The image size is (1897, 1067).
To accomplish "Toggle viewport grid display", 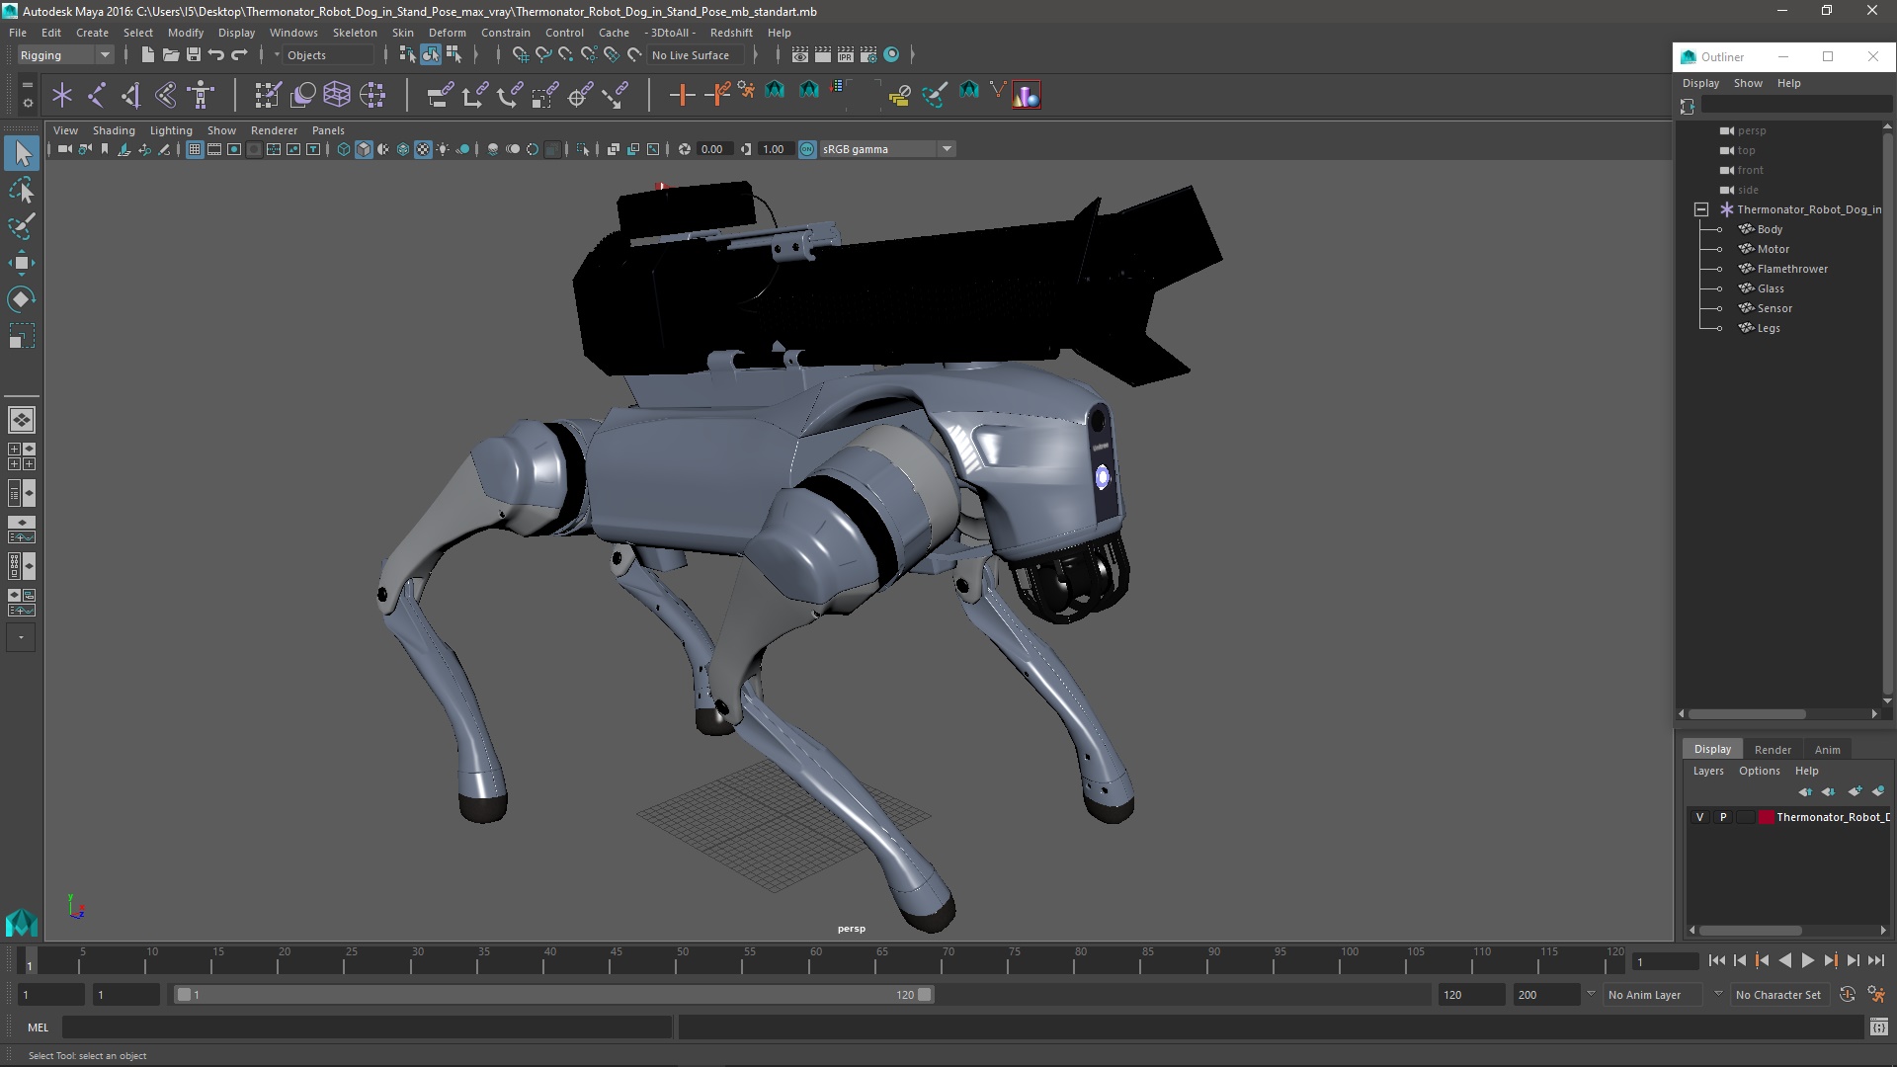I will [x=195, y=149].
